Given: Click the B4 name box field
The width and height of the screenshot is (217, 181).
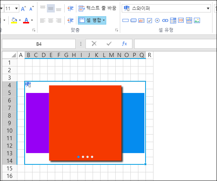Looking at the screenshot, I should point(39,44).
